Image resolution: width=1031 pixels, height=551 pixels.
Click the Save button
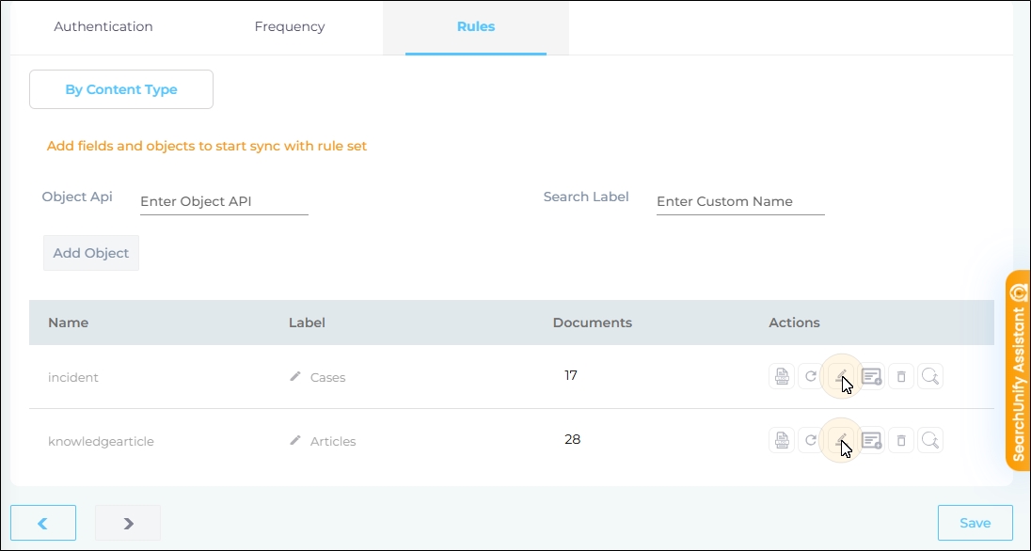(x=975, y=523)
